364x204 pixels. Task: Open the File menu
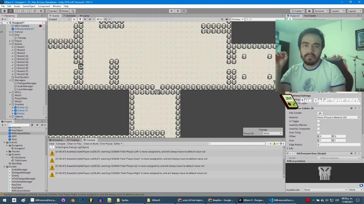point(3,6)
